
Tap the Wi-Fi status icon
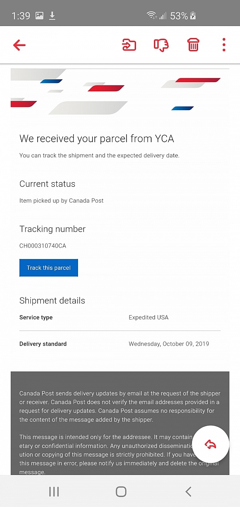pyautogui.click(x=152, y=16)
